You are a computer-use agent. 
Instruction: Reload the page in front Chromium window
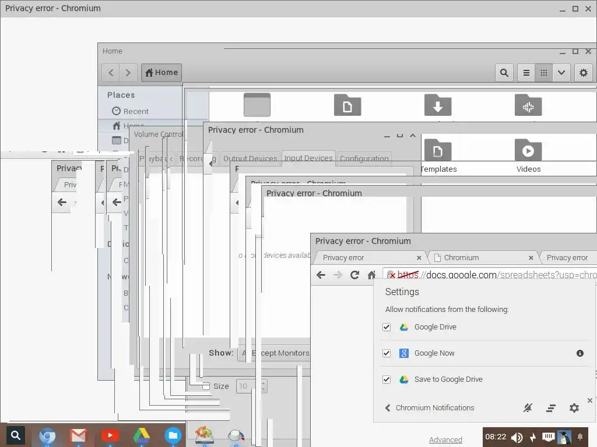354,275
